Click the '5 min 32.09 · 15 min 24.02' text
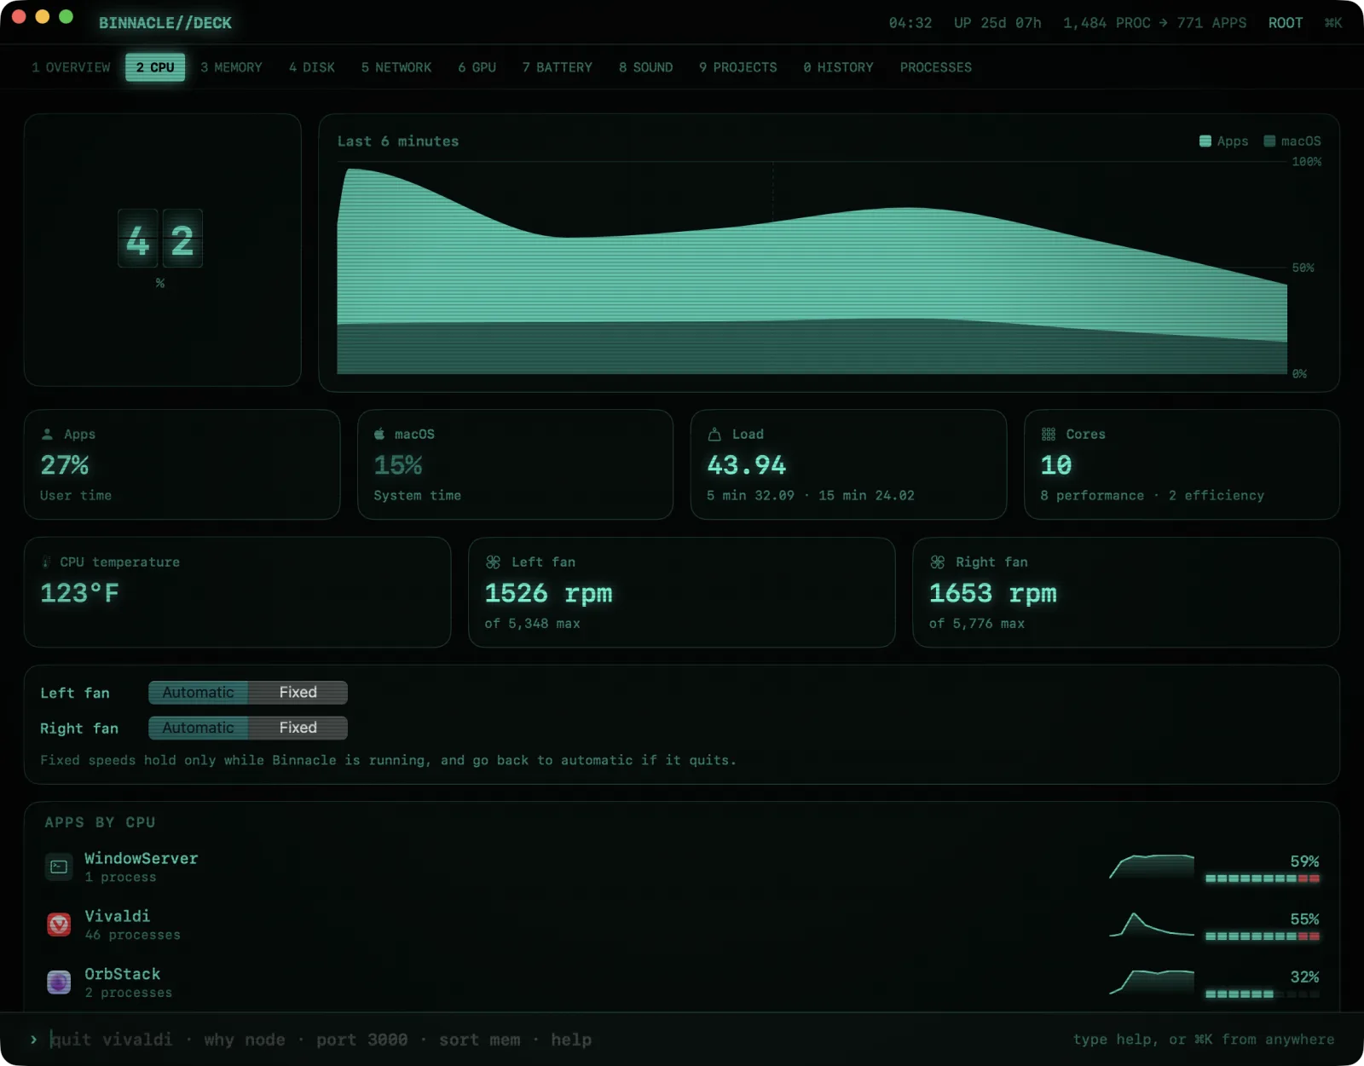Image resolution: width=1364 pixels, height=1066 pixels. coord(810,496)
